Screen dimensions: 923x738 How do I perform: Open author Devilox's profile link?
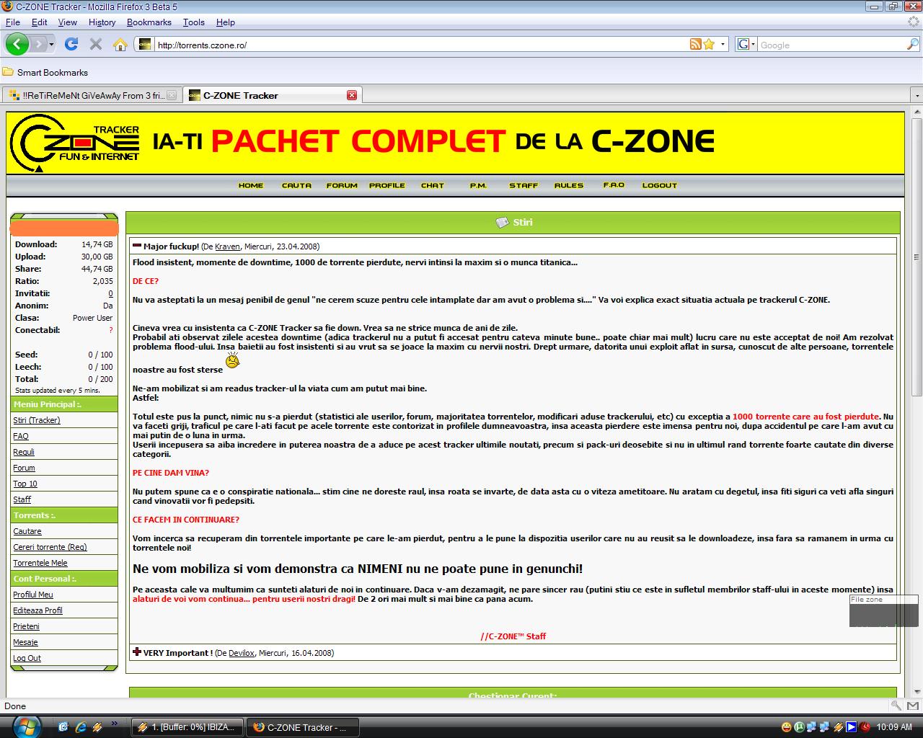point(242,653)
